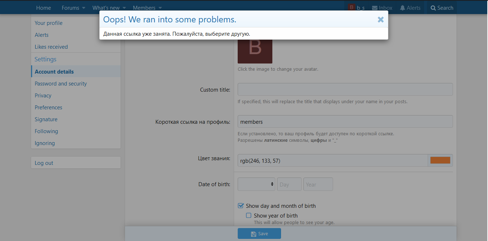The image size is (488, 241).
Task: Expand the Forums dropdown arrow
Action: tap(84, 8)
